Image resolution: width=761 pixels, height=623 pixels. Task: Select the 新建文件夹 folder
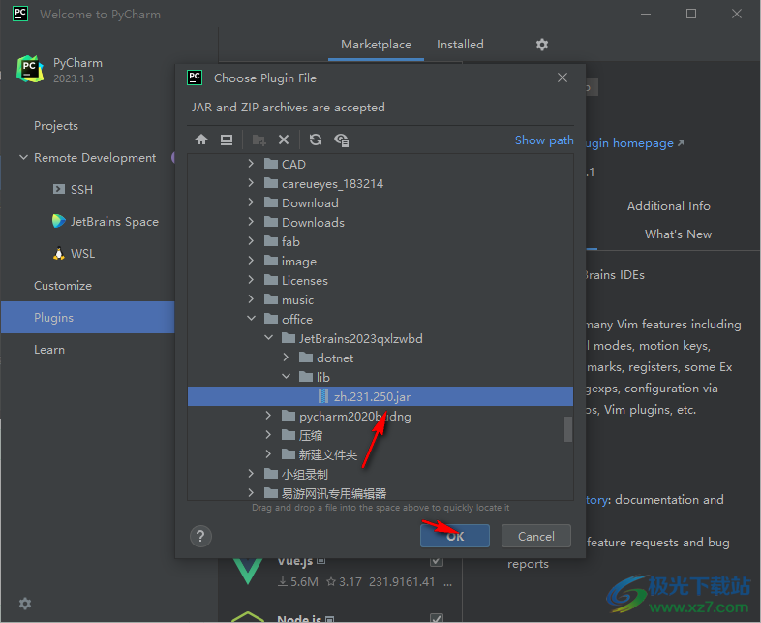pyautogui.click(x=380, y=454)
